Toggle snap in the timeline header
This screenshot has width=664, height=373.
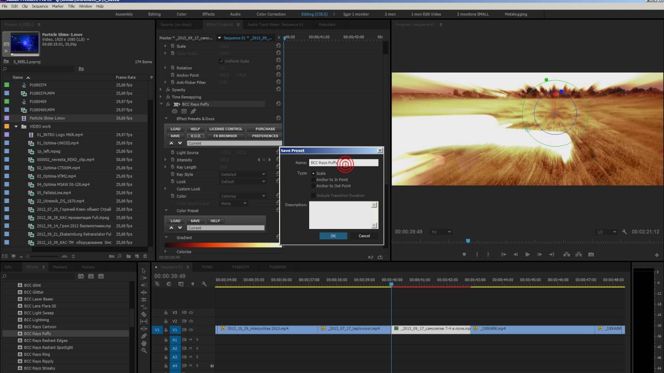click(x=169, y=283)
